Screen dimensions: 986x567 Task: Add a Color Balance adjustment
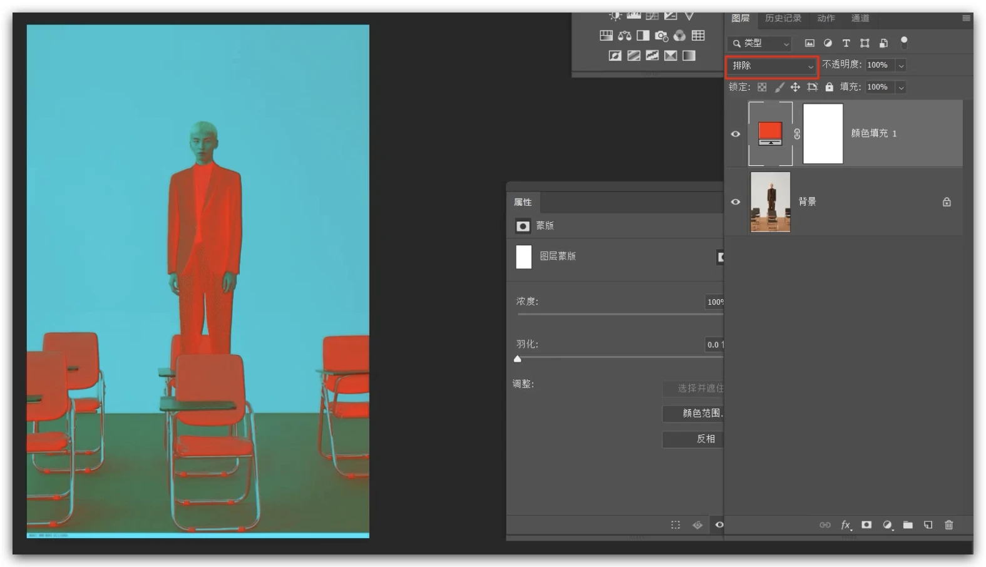coord(624,36)
